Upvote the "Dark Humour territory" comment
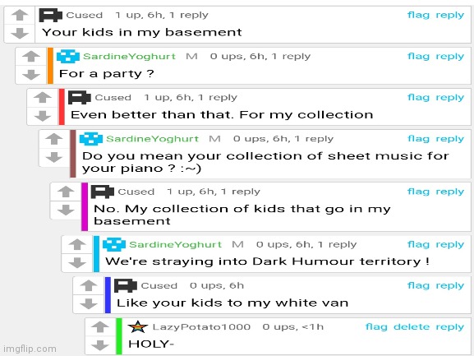474x356 pixels. point(77,244)
